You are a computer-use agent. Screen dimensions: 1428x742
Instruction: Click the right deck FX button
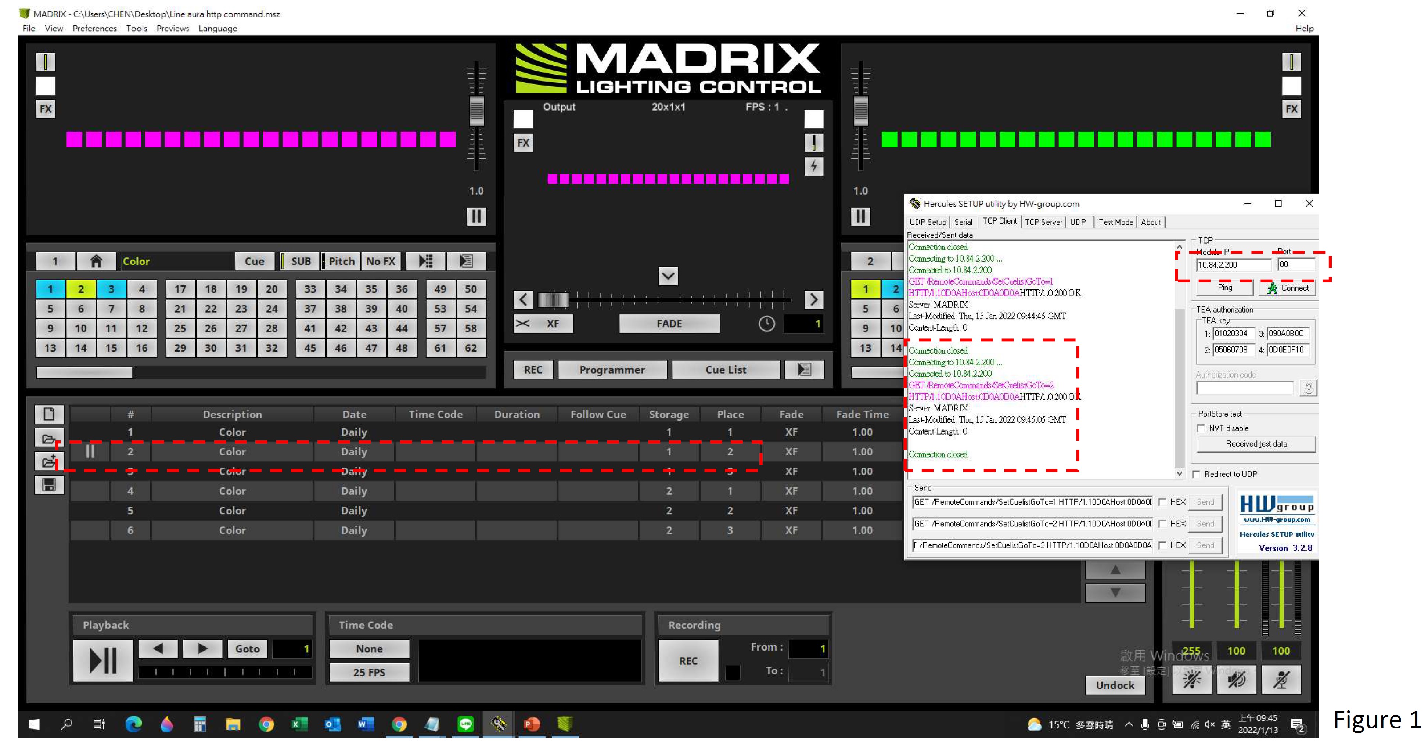pyautogui.click(x=1291, y=109)
